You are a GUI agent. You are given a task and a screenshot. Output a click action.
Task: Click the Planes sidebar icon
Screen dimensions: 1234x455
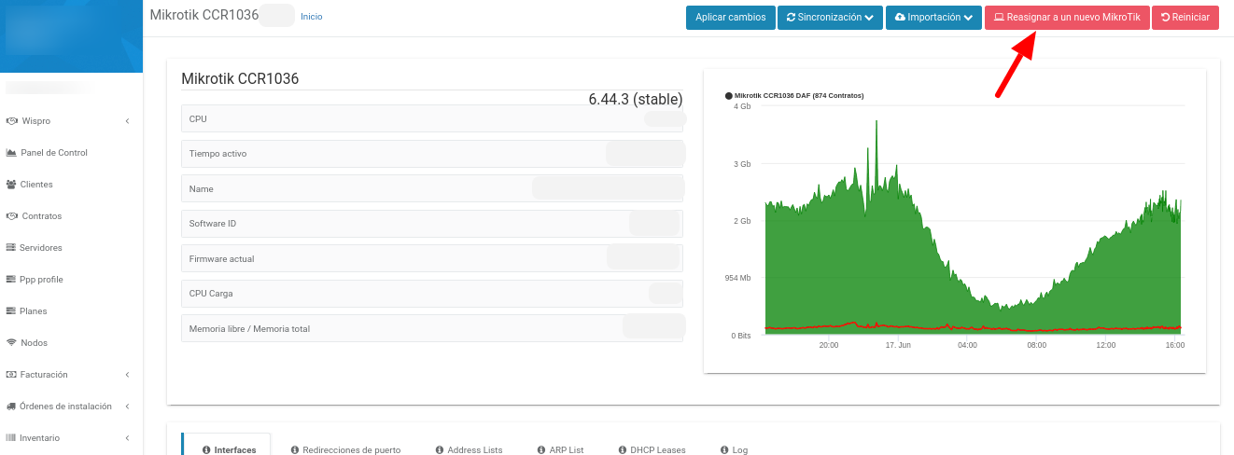click(x=11, y=311)
